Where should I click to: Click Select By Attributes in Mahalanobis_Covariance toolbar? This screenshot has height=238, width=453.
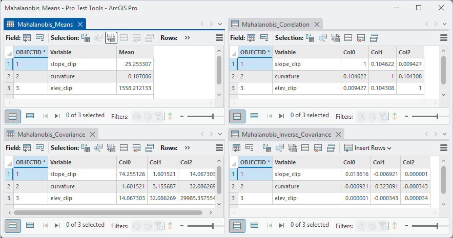tap(86, 148)
